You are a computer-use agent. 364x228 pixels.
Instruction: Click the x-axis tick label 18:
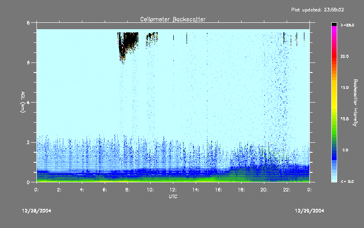(x=241, y=190)
